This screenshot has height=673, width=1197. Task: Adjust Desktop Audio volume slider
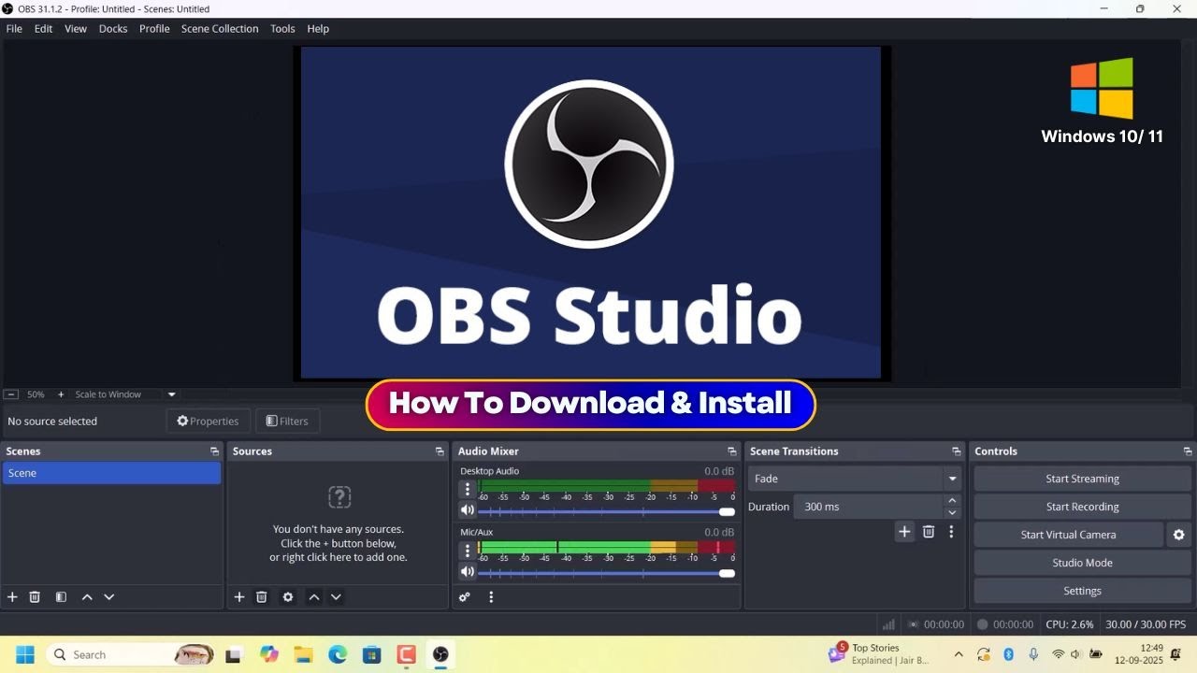pos(606,511)
